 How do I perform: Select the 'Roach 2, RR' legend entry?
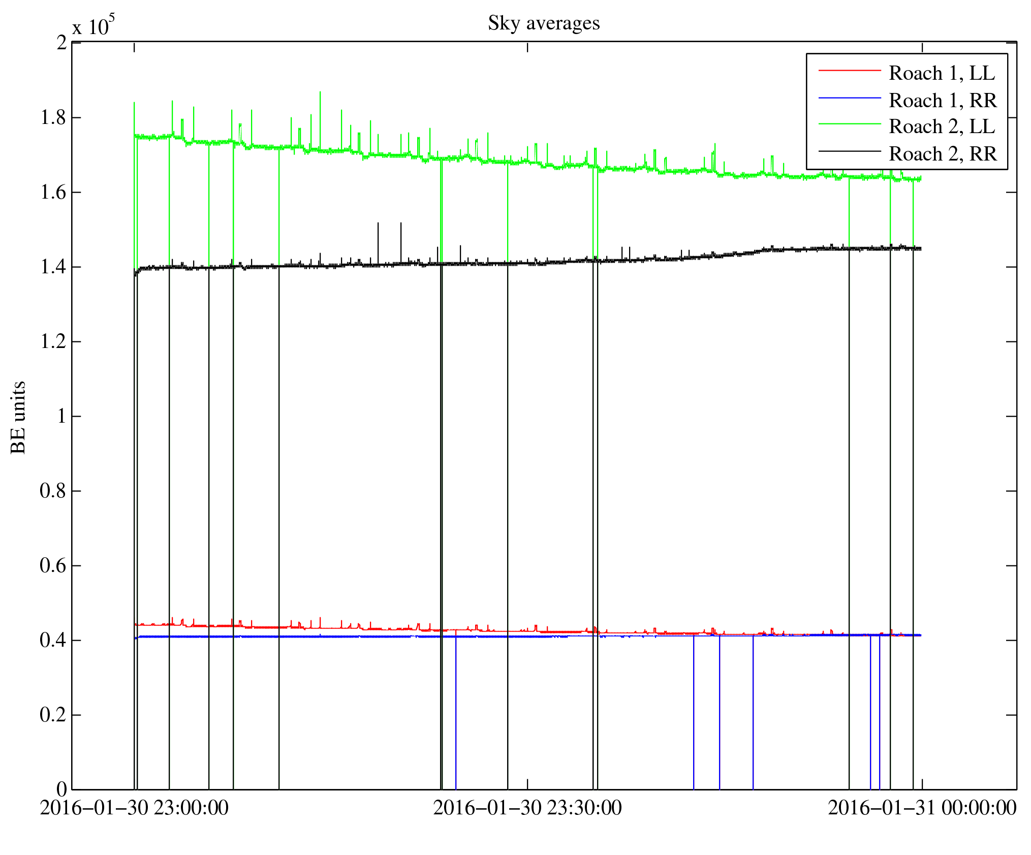pyautogui.click(x=943, y=154)
